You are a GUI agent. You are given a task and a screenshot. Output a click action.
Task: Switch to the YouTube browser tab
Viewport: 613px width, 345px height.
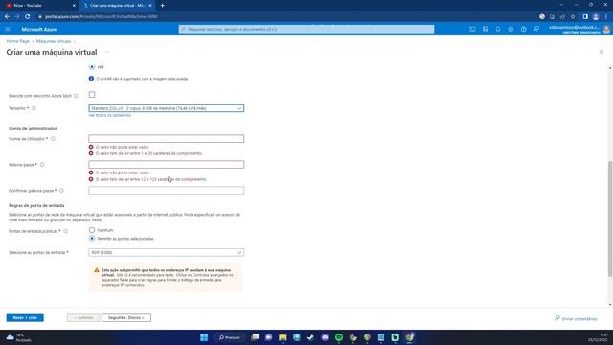[40, 6]
